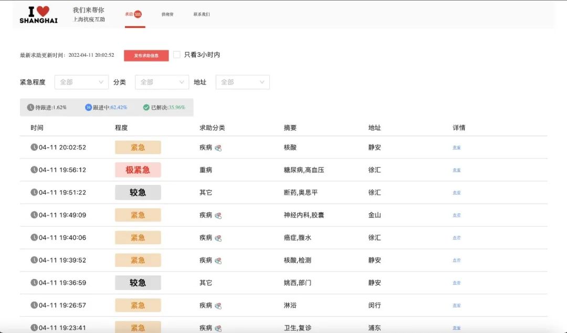Open the details link of the 20:02:52 row
This screenshot has height=333, width=567.
coord(457,147)
